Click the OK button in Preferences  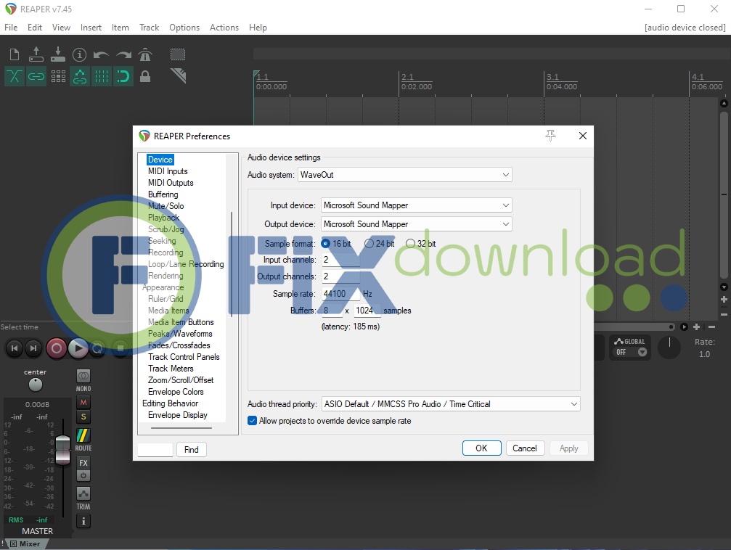(481, 448)
